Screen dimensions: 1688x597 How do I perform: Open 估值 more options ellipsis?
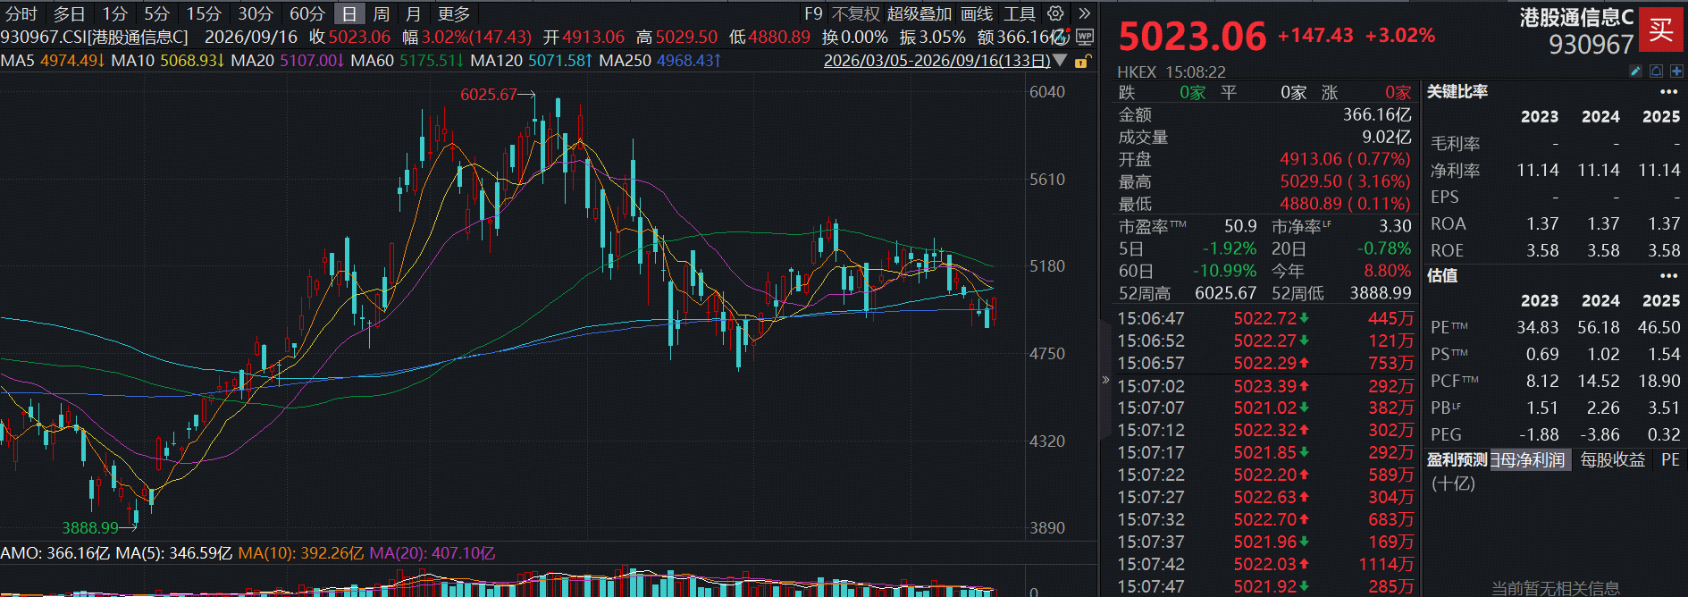(1668, 276)
